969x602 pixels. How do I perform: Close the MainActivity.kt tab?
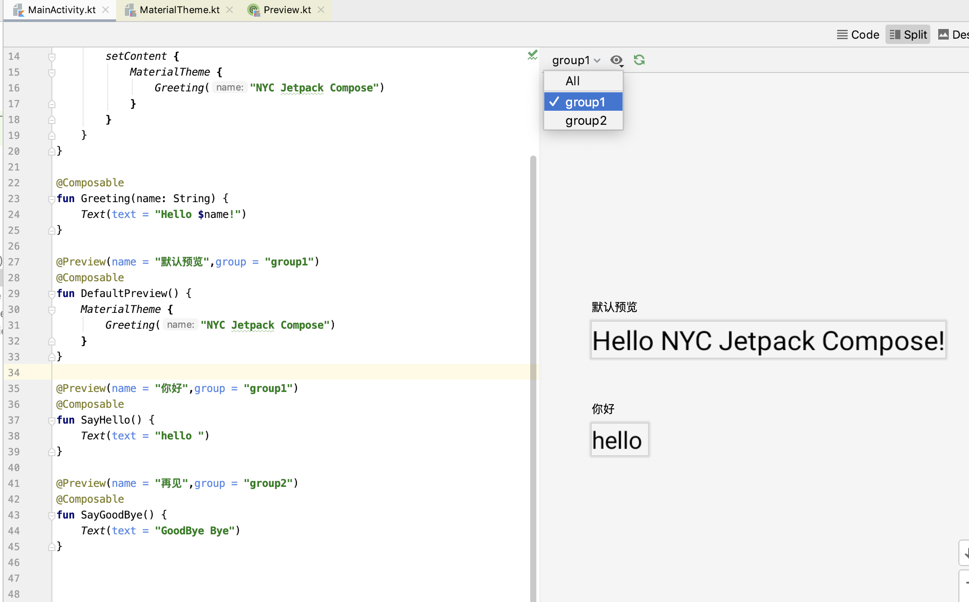(x=106, y=10)
